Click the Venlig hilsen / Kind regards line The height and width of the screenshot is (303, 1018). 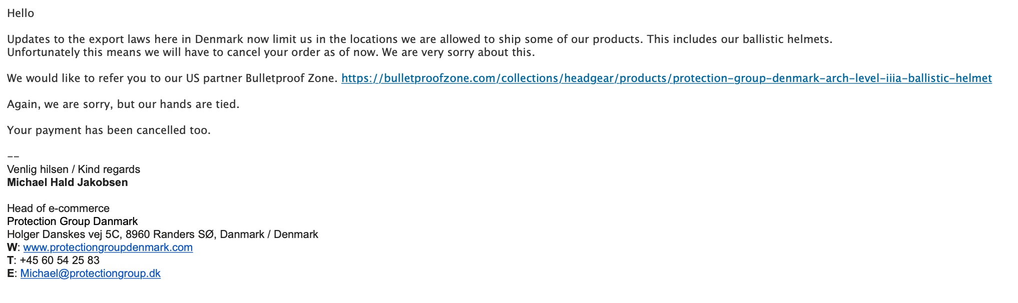click(x=74, y=169)
